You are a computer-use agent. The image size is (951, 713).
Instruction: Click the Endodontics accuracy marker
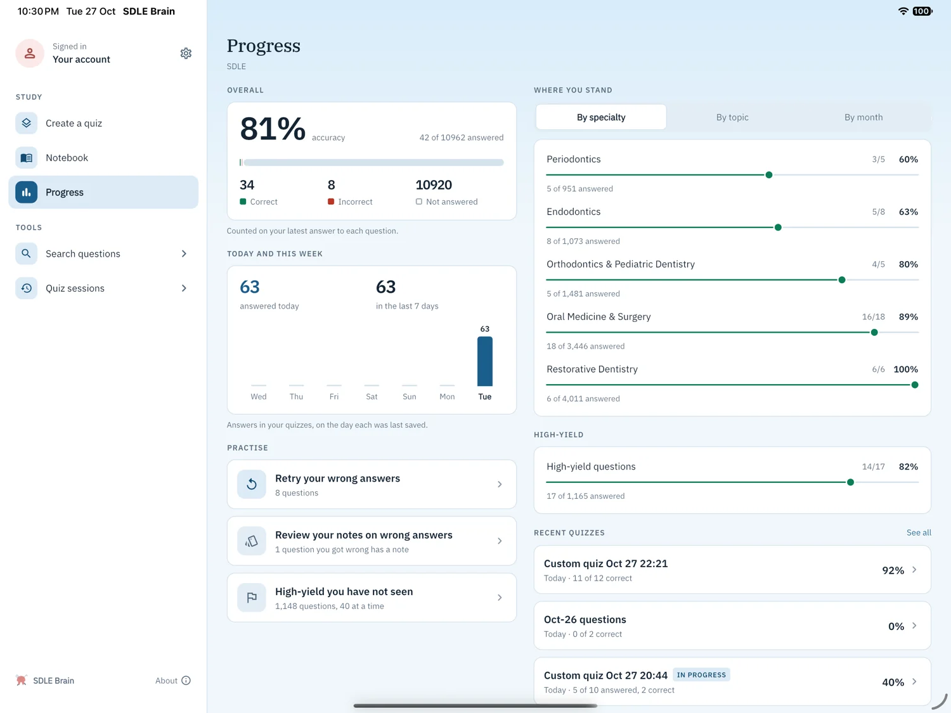778,228
